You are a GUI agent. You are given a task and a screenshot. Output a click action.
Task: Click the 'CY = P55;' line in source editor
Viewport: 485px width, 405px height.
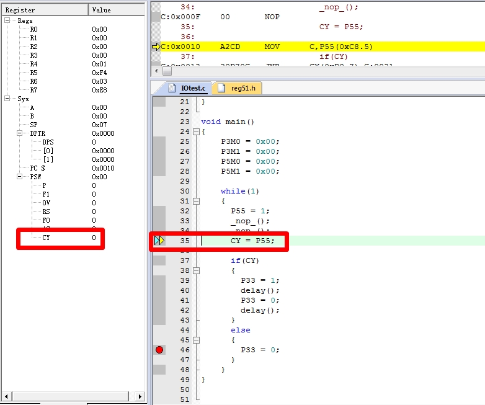coord(252,241)
